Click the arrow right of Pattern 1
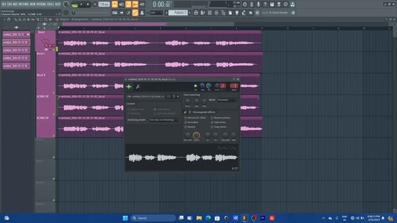The image size is (397, 223). point(190,12)
